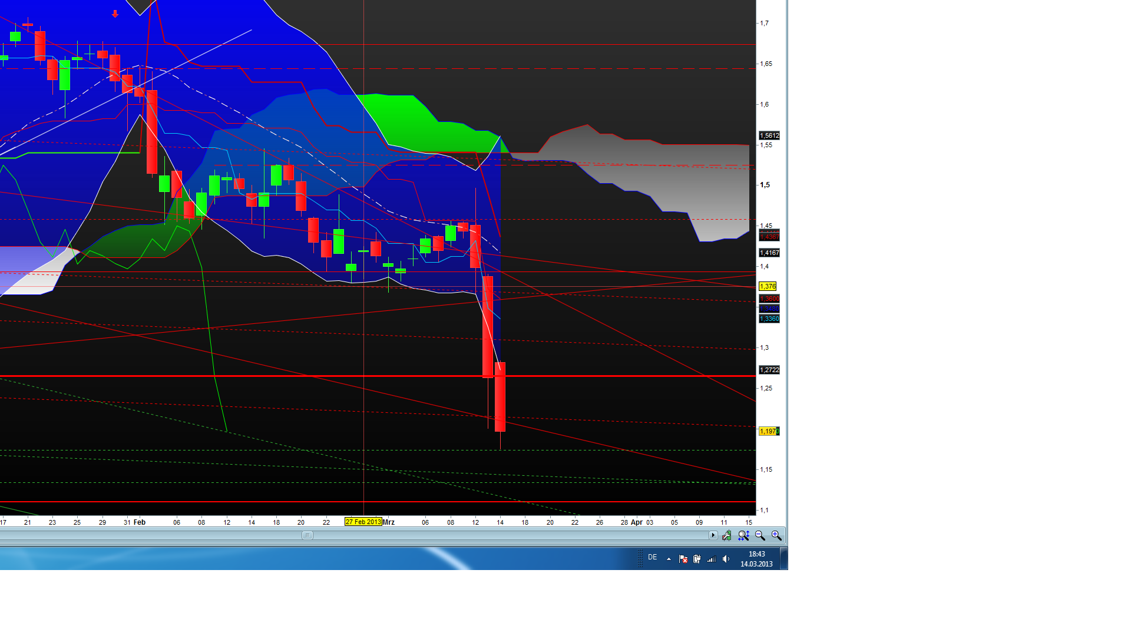This screenshot has width=1131, height=636.
Task: Open chart candle settings wrench icon
Action: click(727, 536)
